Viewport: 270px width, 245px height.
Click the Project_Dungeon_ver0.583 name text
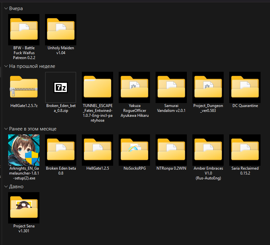[x=208, y=108]
